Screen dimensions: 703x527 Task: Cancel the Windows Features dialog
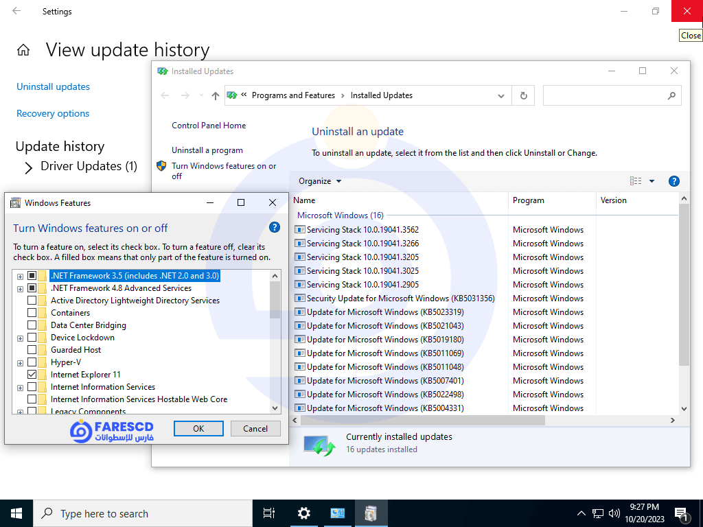(255, 428)
